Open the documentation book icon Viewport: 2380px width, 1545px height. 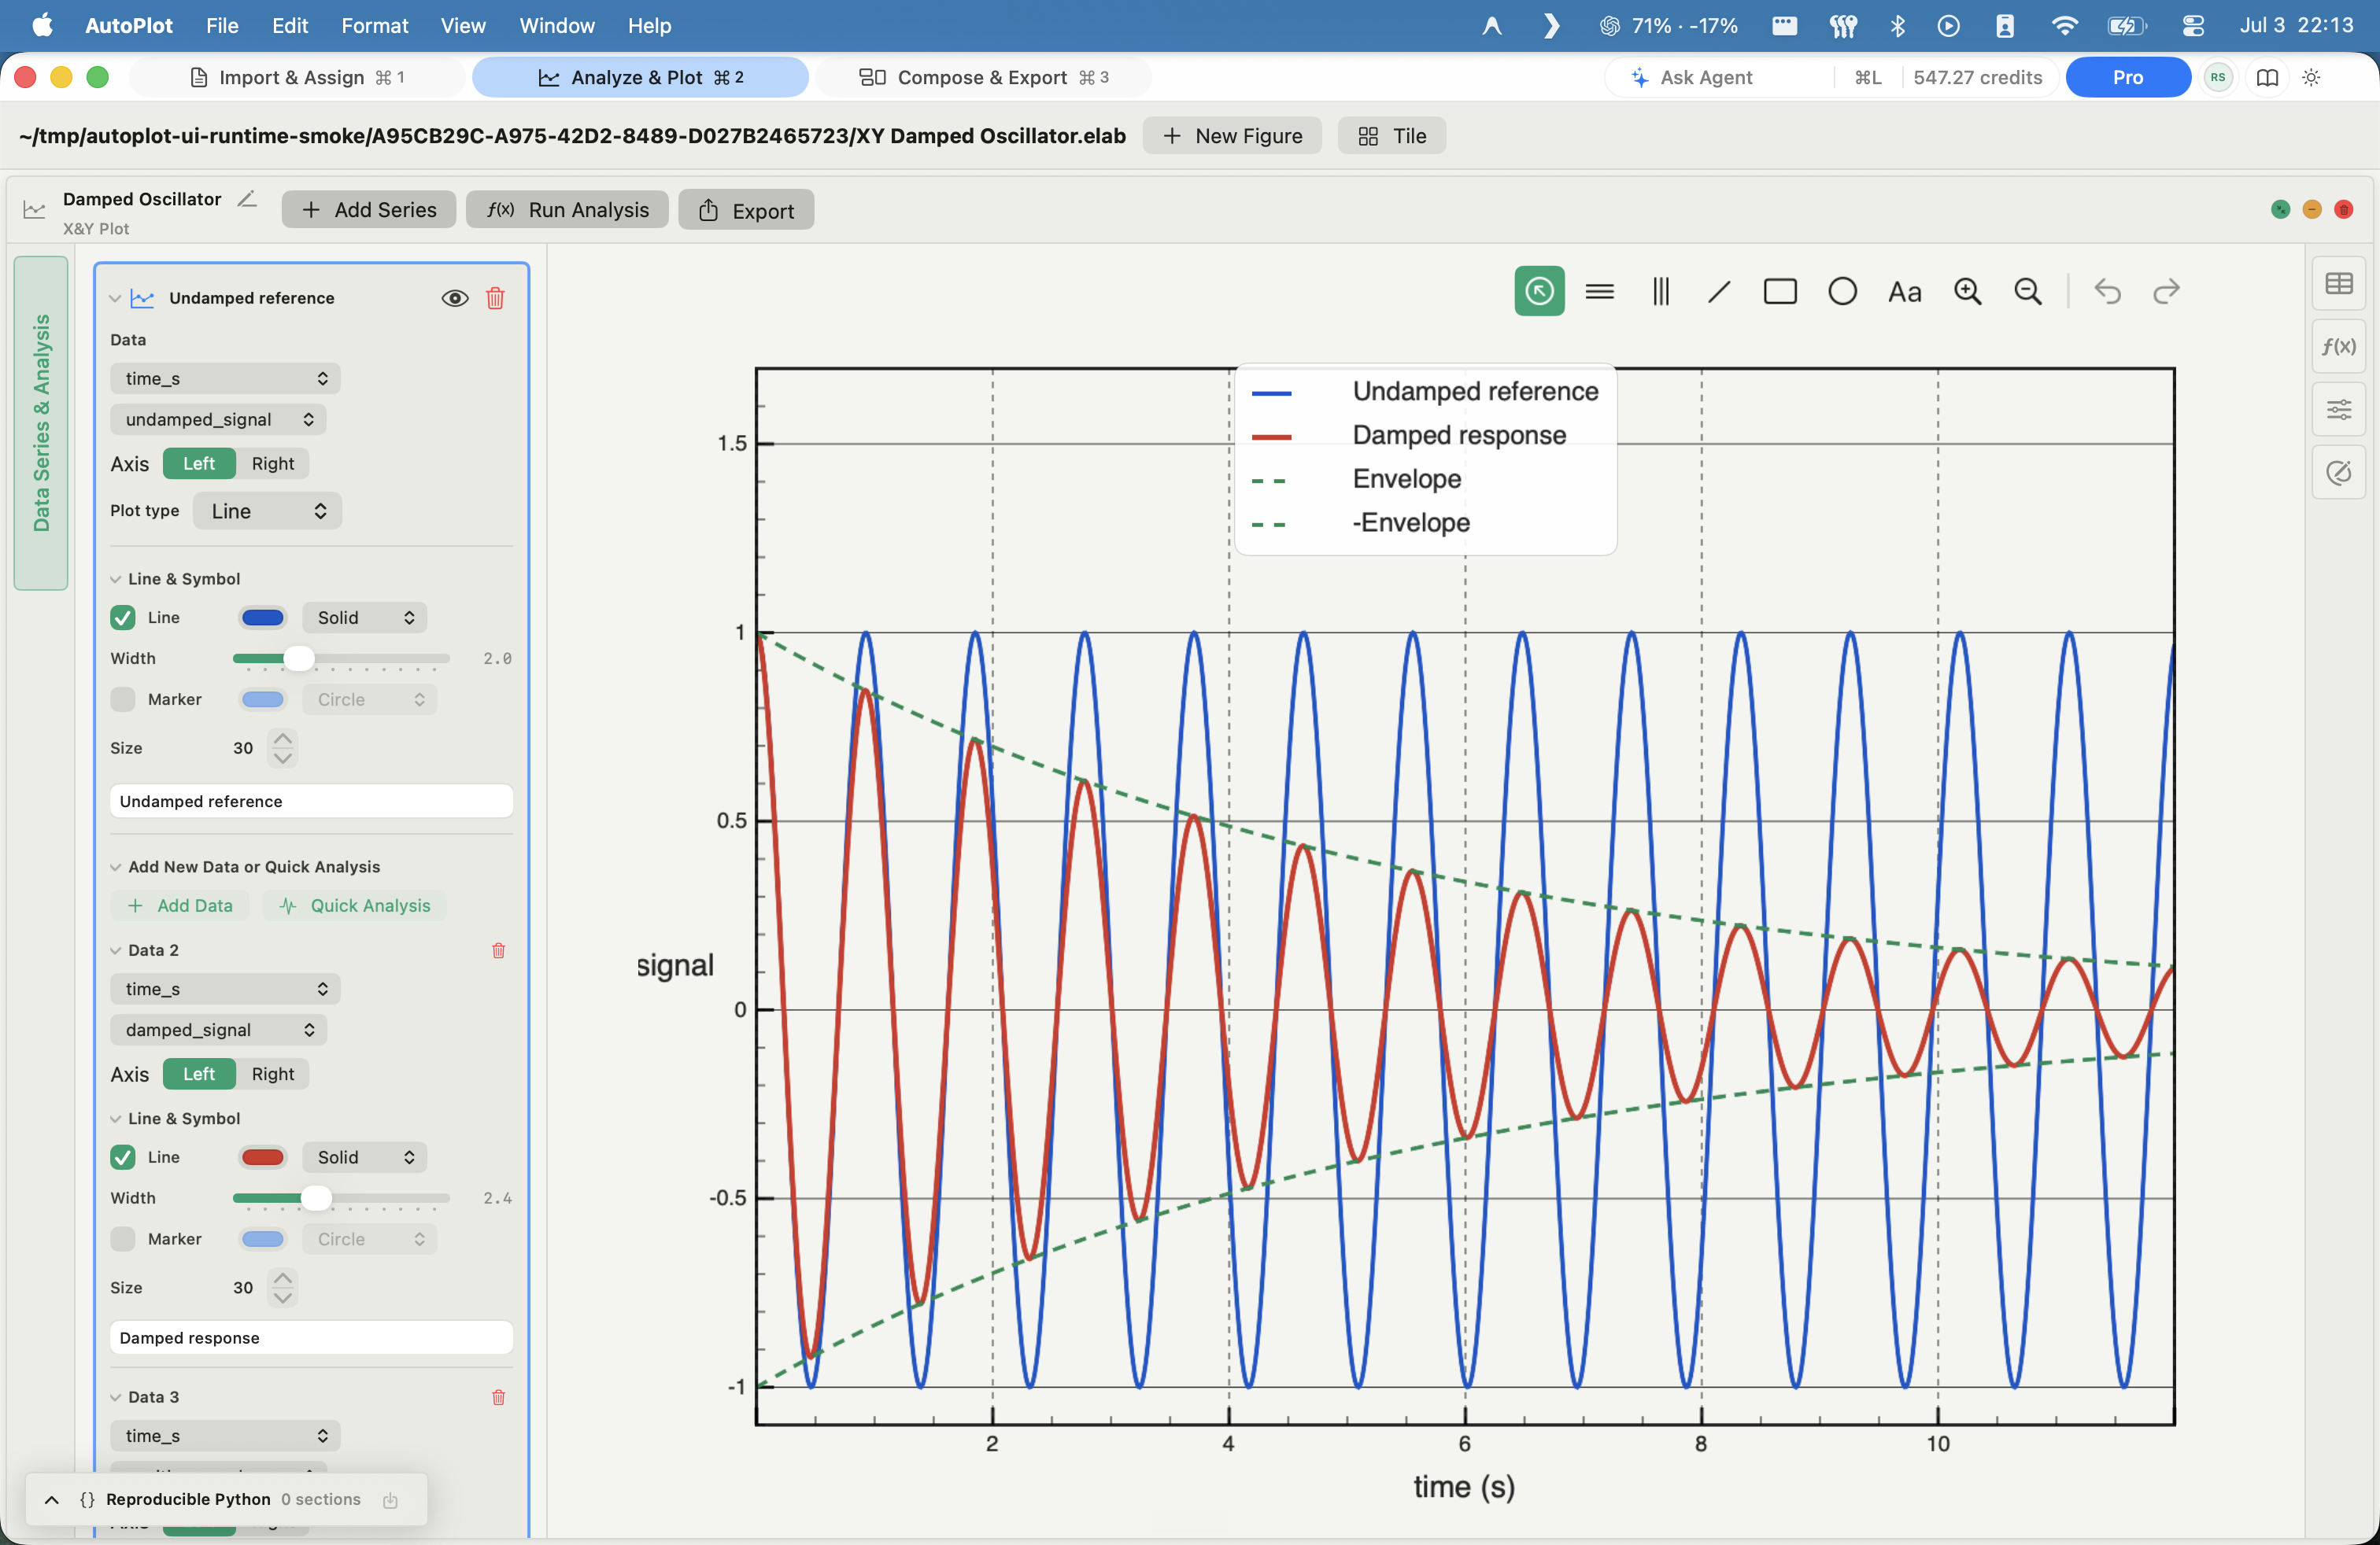coord(2267,77)
